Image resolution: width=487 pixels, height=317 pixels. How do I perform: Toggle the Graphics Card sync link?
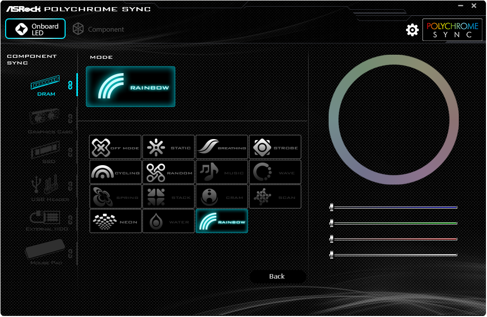pos(70,119)
